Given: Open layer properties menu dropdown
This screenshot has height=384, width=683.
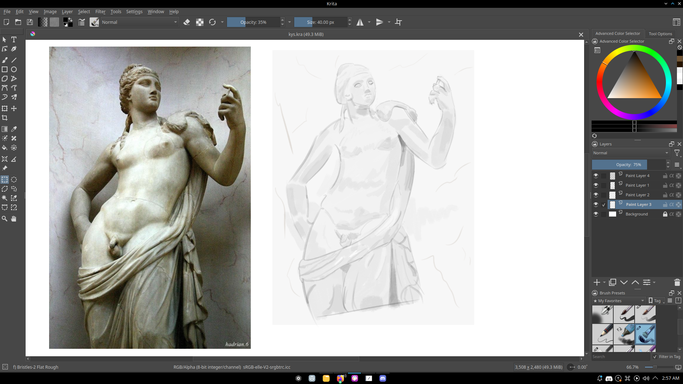Looking at the screenshot, I should (x=649, y=282).
